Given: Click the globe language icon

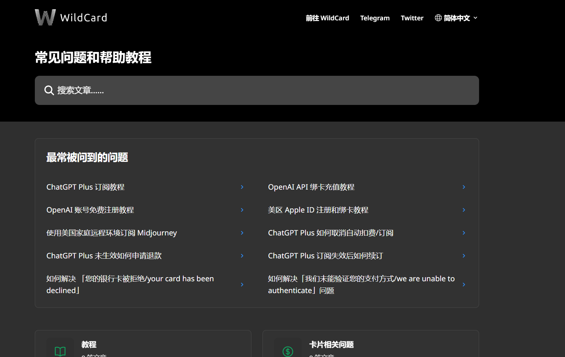Looking at the screenshot, I should tap(438, 18).
